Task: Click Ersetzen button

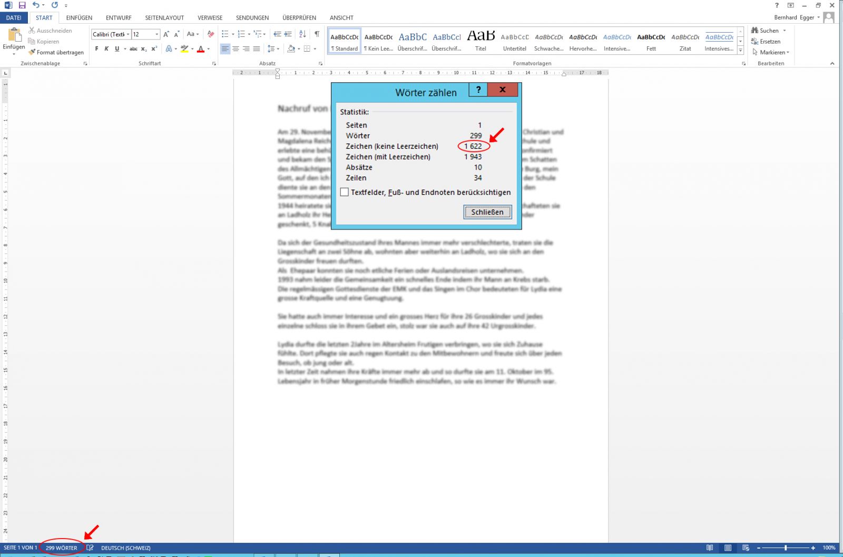Action: pyautogui.click(x=766, y=42)
